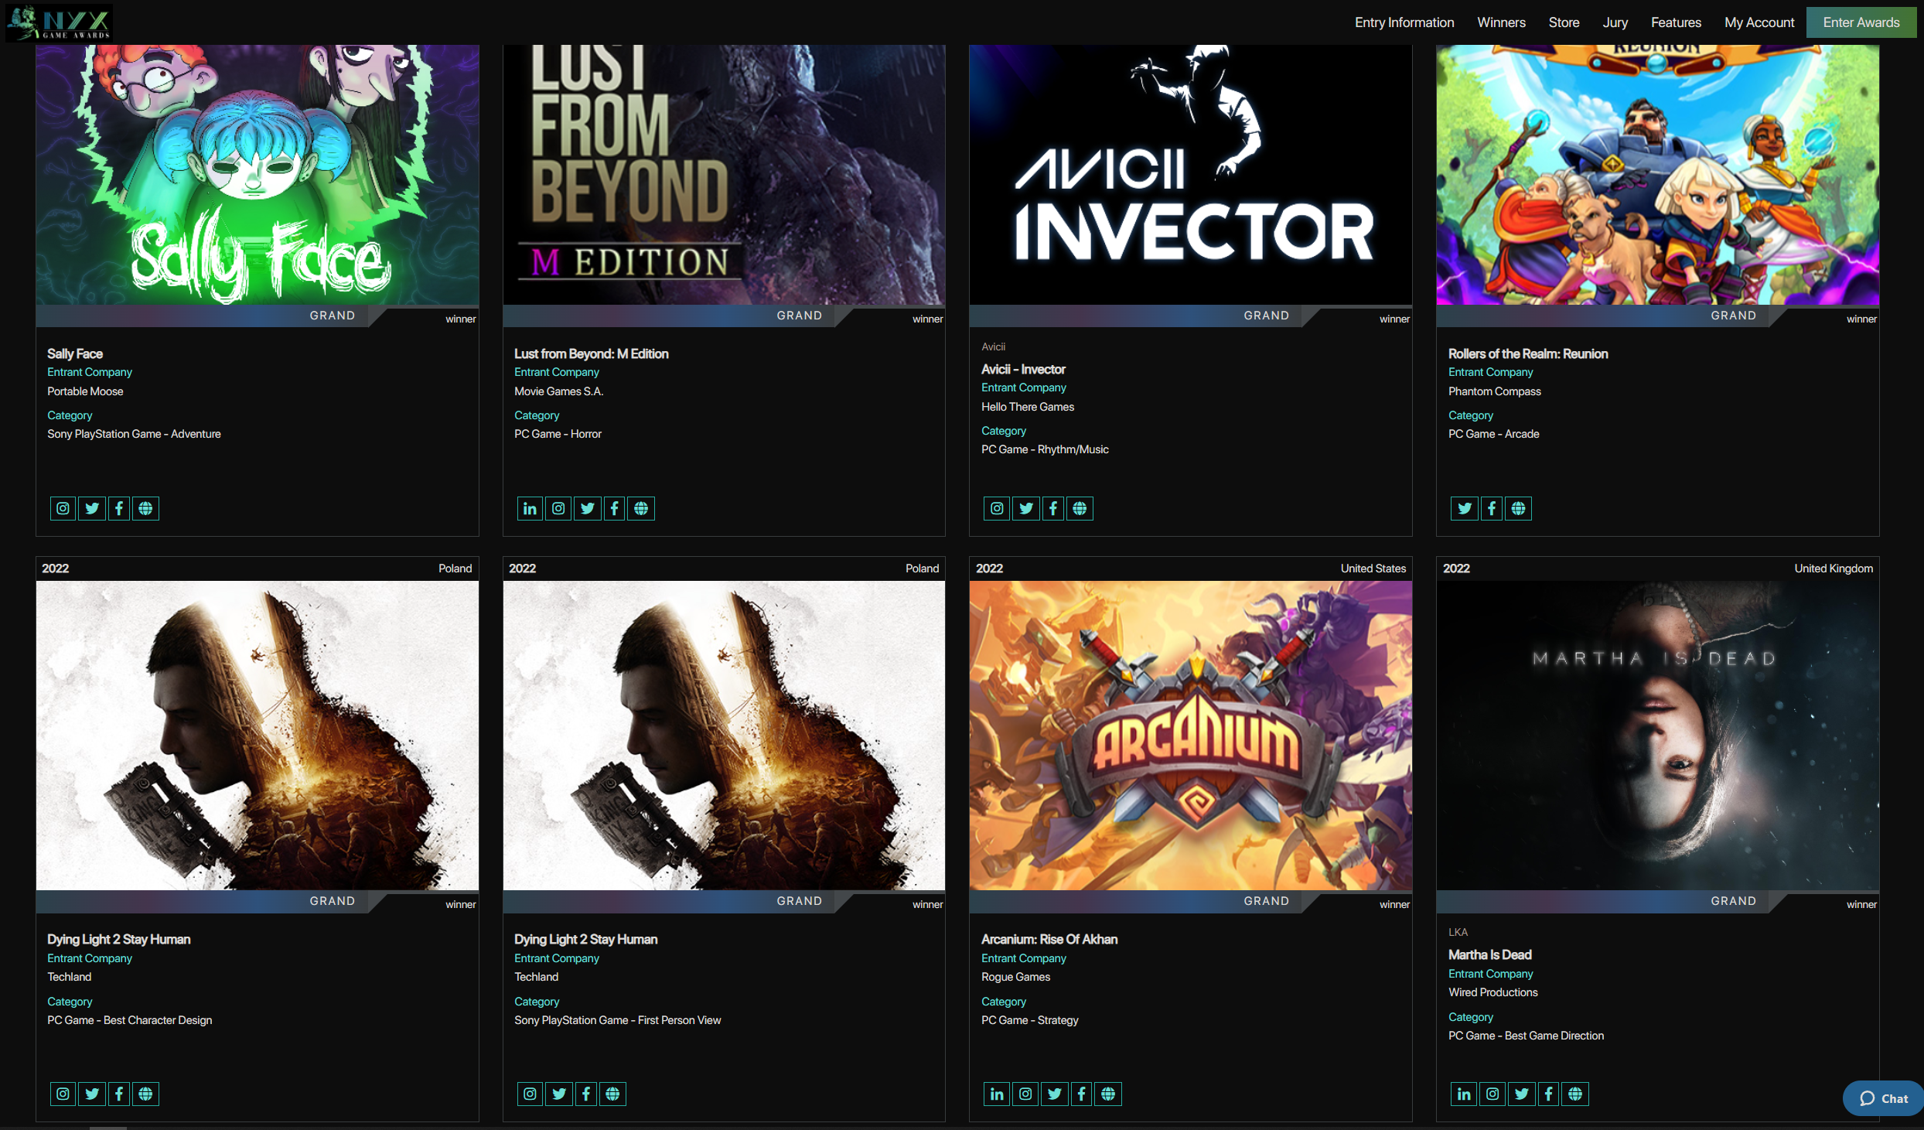This screenshot has width=1924, height=1130.
Task: Open Rollers of the Realm Facebook icon
Action: coord(1492,508)
